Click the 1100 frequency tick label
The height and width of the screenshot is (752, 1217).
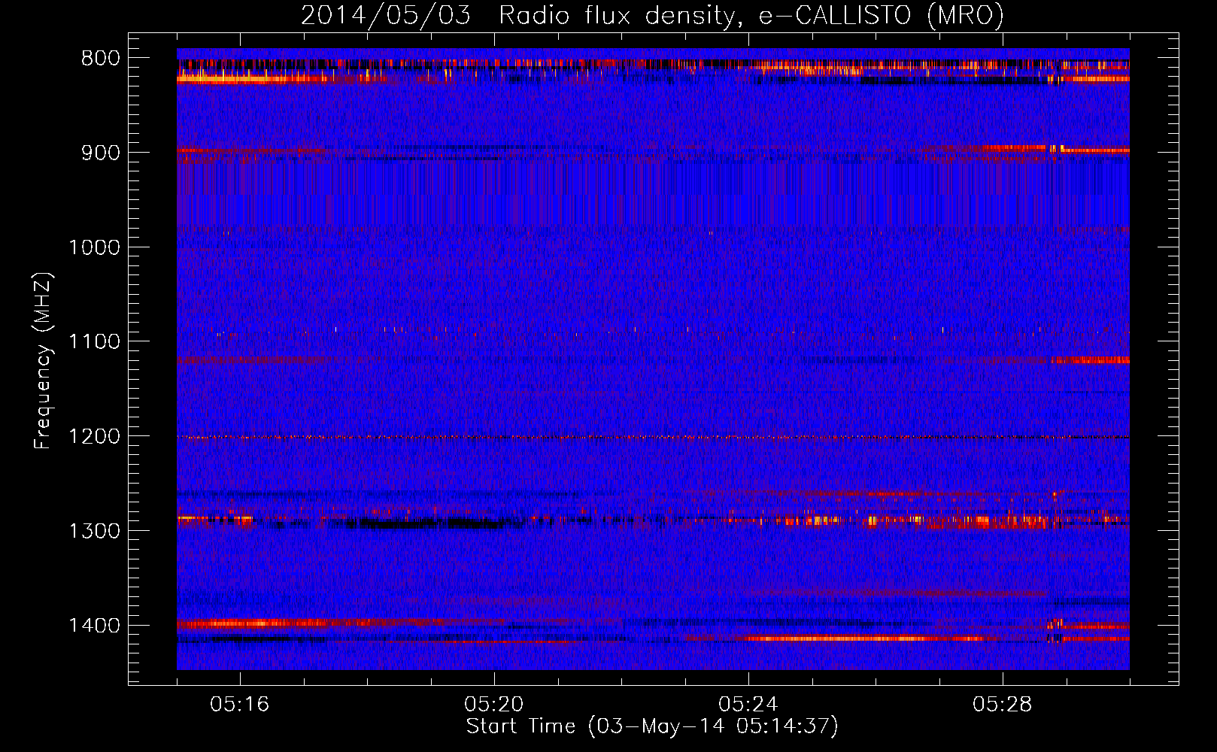pos(94,342)
